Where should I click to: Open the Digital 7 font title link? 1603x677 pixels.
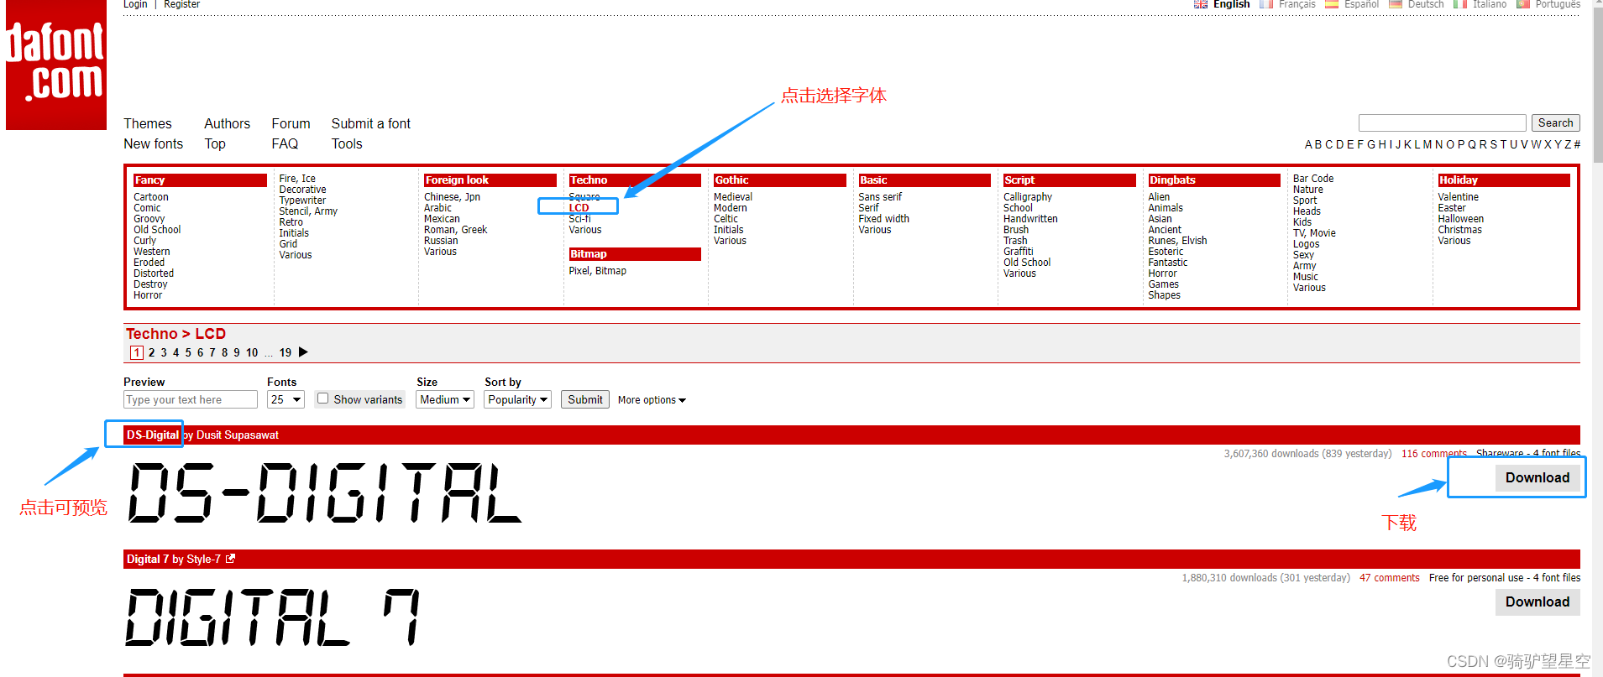click(x=148, y=559)
